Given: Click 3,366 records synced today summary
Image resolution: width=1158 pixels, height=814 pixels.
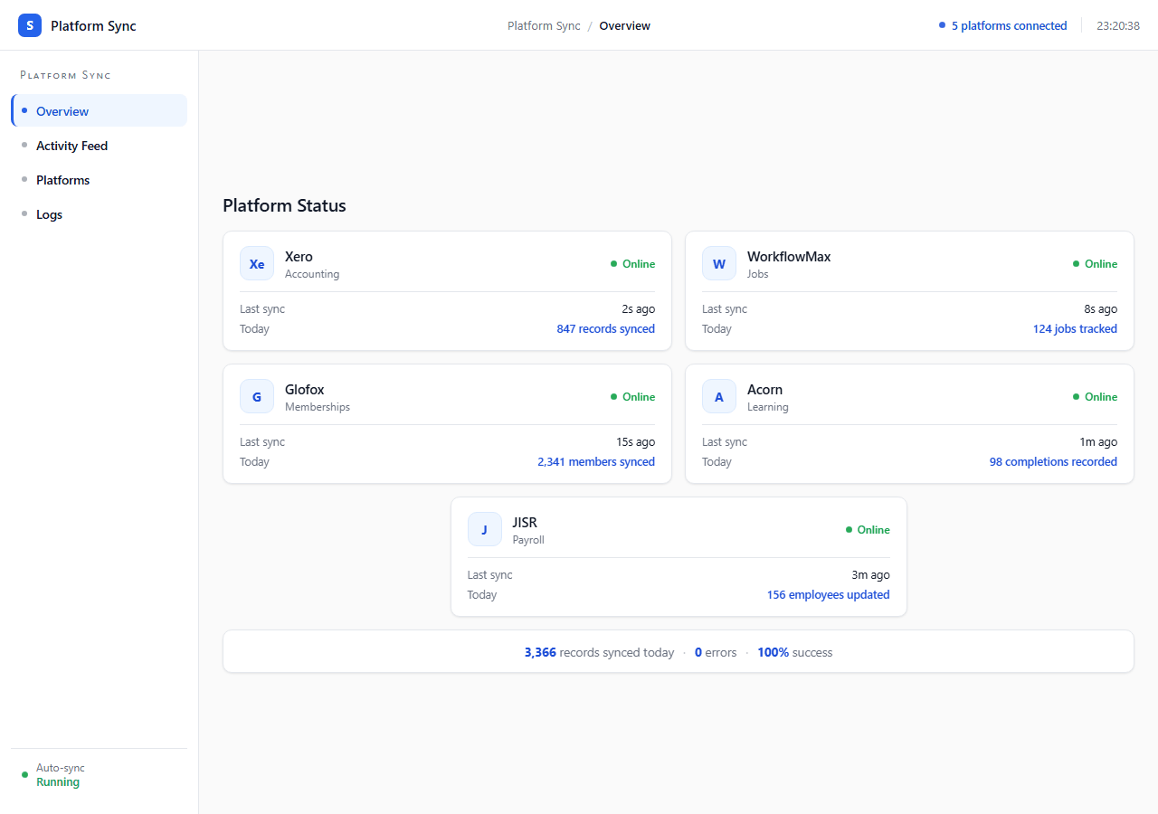Looking at the screenshot, I should point(599,652).
